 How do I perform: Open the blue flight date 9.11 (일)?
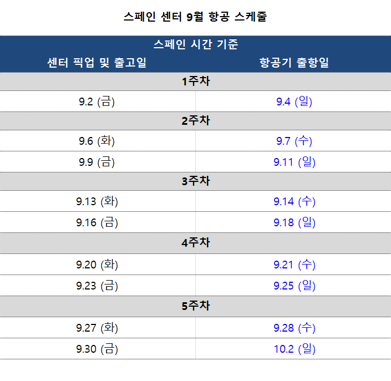(x=294, y=162)
